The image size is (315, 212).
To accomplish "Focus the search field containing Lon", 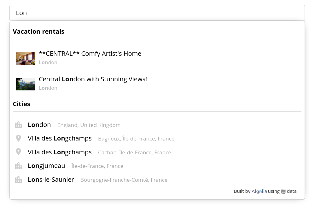I will [157, 13].
